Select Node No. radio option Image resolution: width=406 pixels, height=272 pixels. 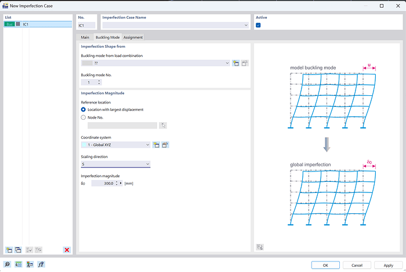(84, 117)
